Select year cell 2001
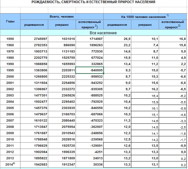This screenshot has height=169, width=188. tap(10, 83)
